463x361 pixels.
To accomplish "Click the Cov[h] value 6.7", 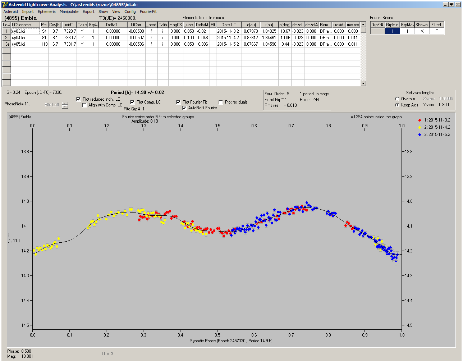I will pyautogui.click(x=55, y=44).
